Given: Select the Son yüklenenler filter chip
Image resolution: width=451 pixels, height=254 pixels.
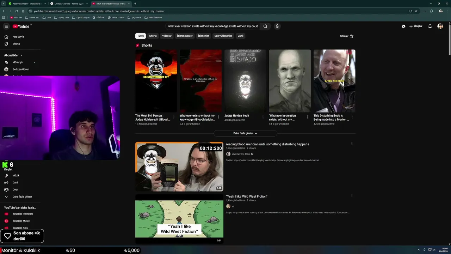Looking at the screenshot, I should click(223, 36).
